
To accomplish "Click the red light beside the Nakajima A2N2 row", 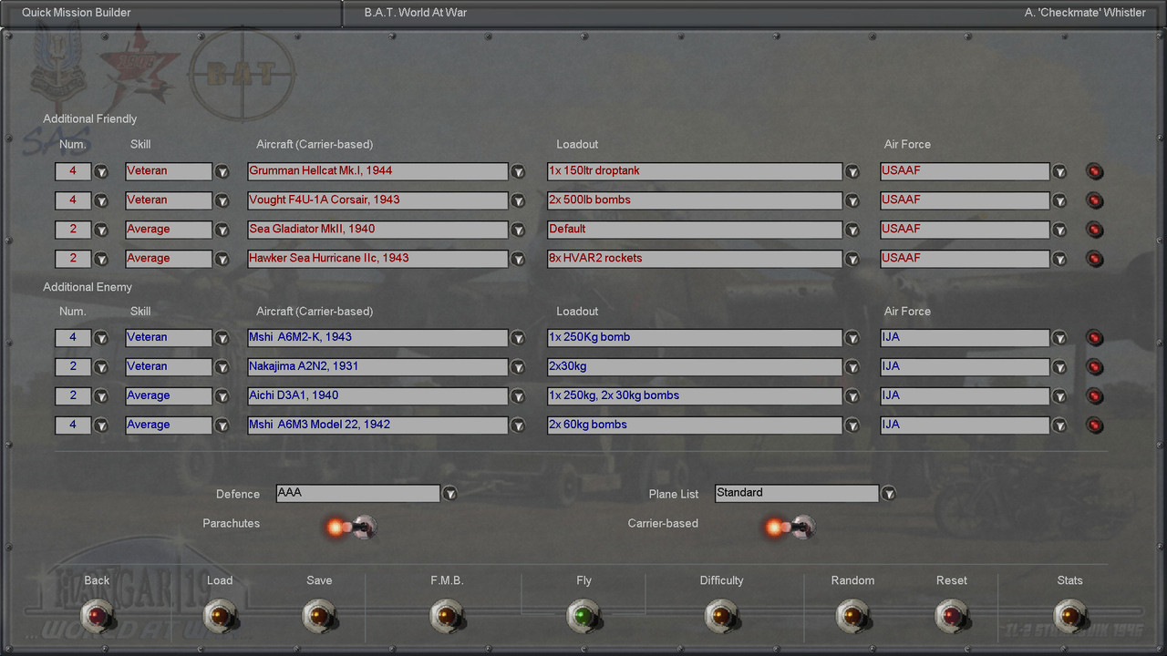I will tap(1095, 367).
